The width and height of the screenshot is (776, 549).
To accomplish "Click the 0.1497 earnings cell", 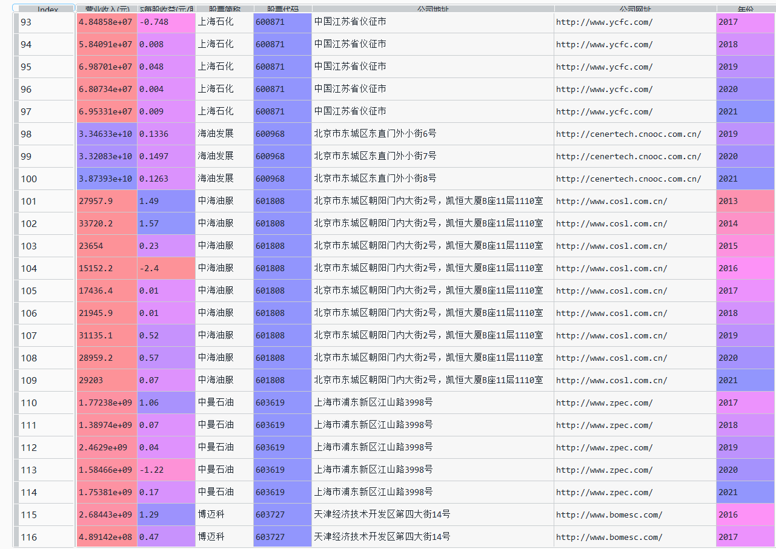I will pos(166,156).
